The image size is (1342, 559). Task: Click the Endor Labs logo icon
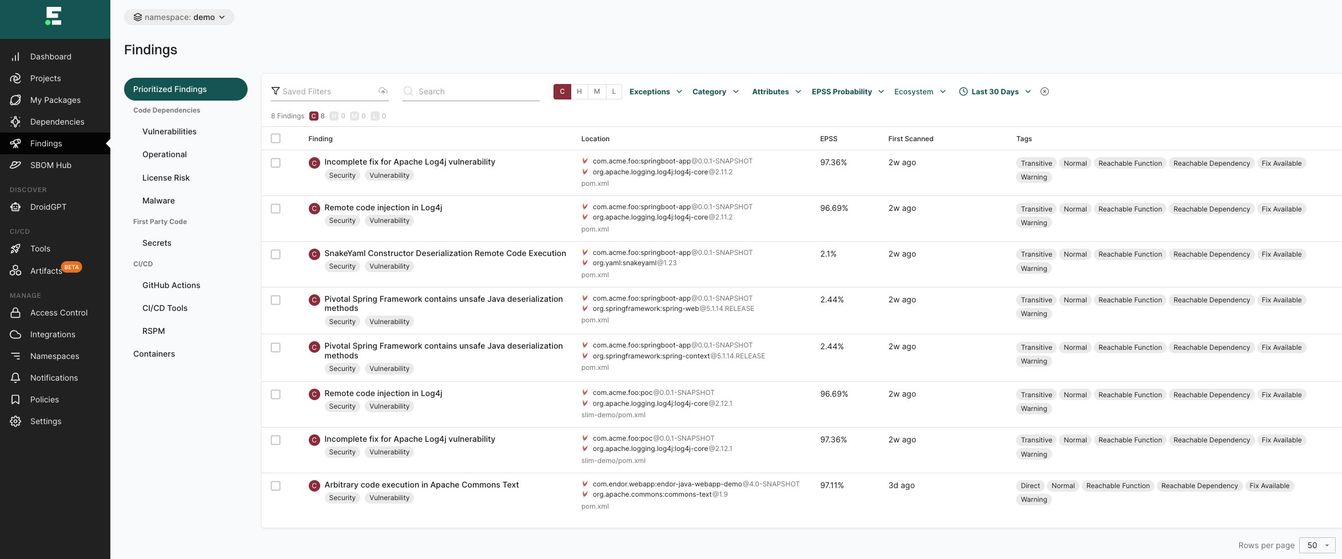coord(54,16)
